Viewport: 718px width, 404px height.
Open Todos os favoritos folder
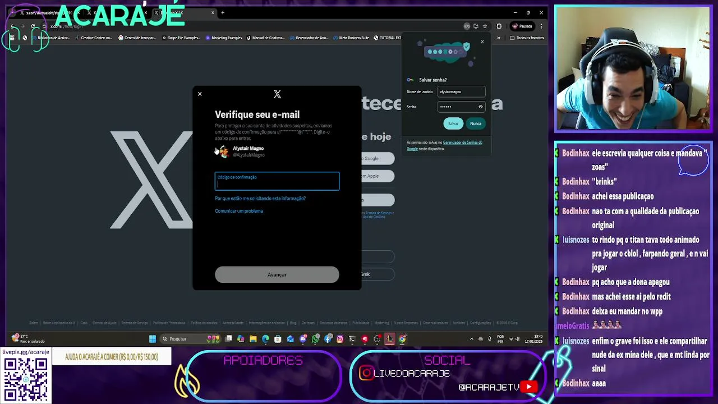coord(527,38)
